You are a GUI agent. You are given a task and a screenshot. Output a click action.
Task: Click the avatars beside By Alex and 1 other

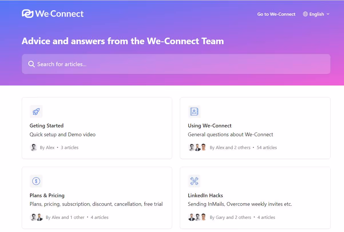tap(36, 217)
